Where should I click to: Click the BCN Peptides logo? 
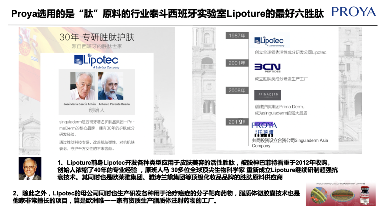point(267,68)
